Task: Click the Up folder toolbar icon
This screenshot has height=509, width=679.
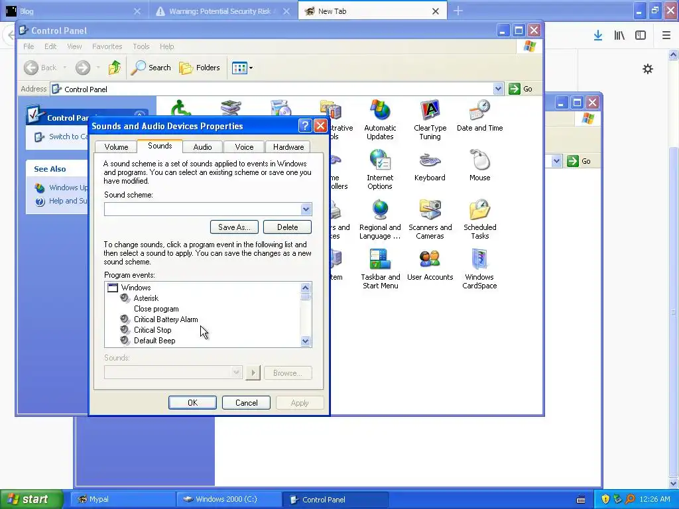Action: [114, 68]
